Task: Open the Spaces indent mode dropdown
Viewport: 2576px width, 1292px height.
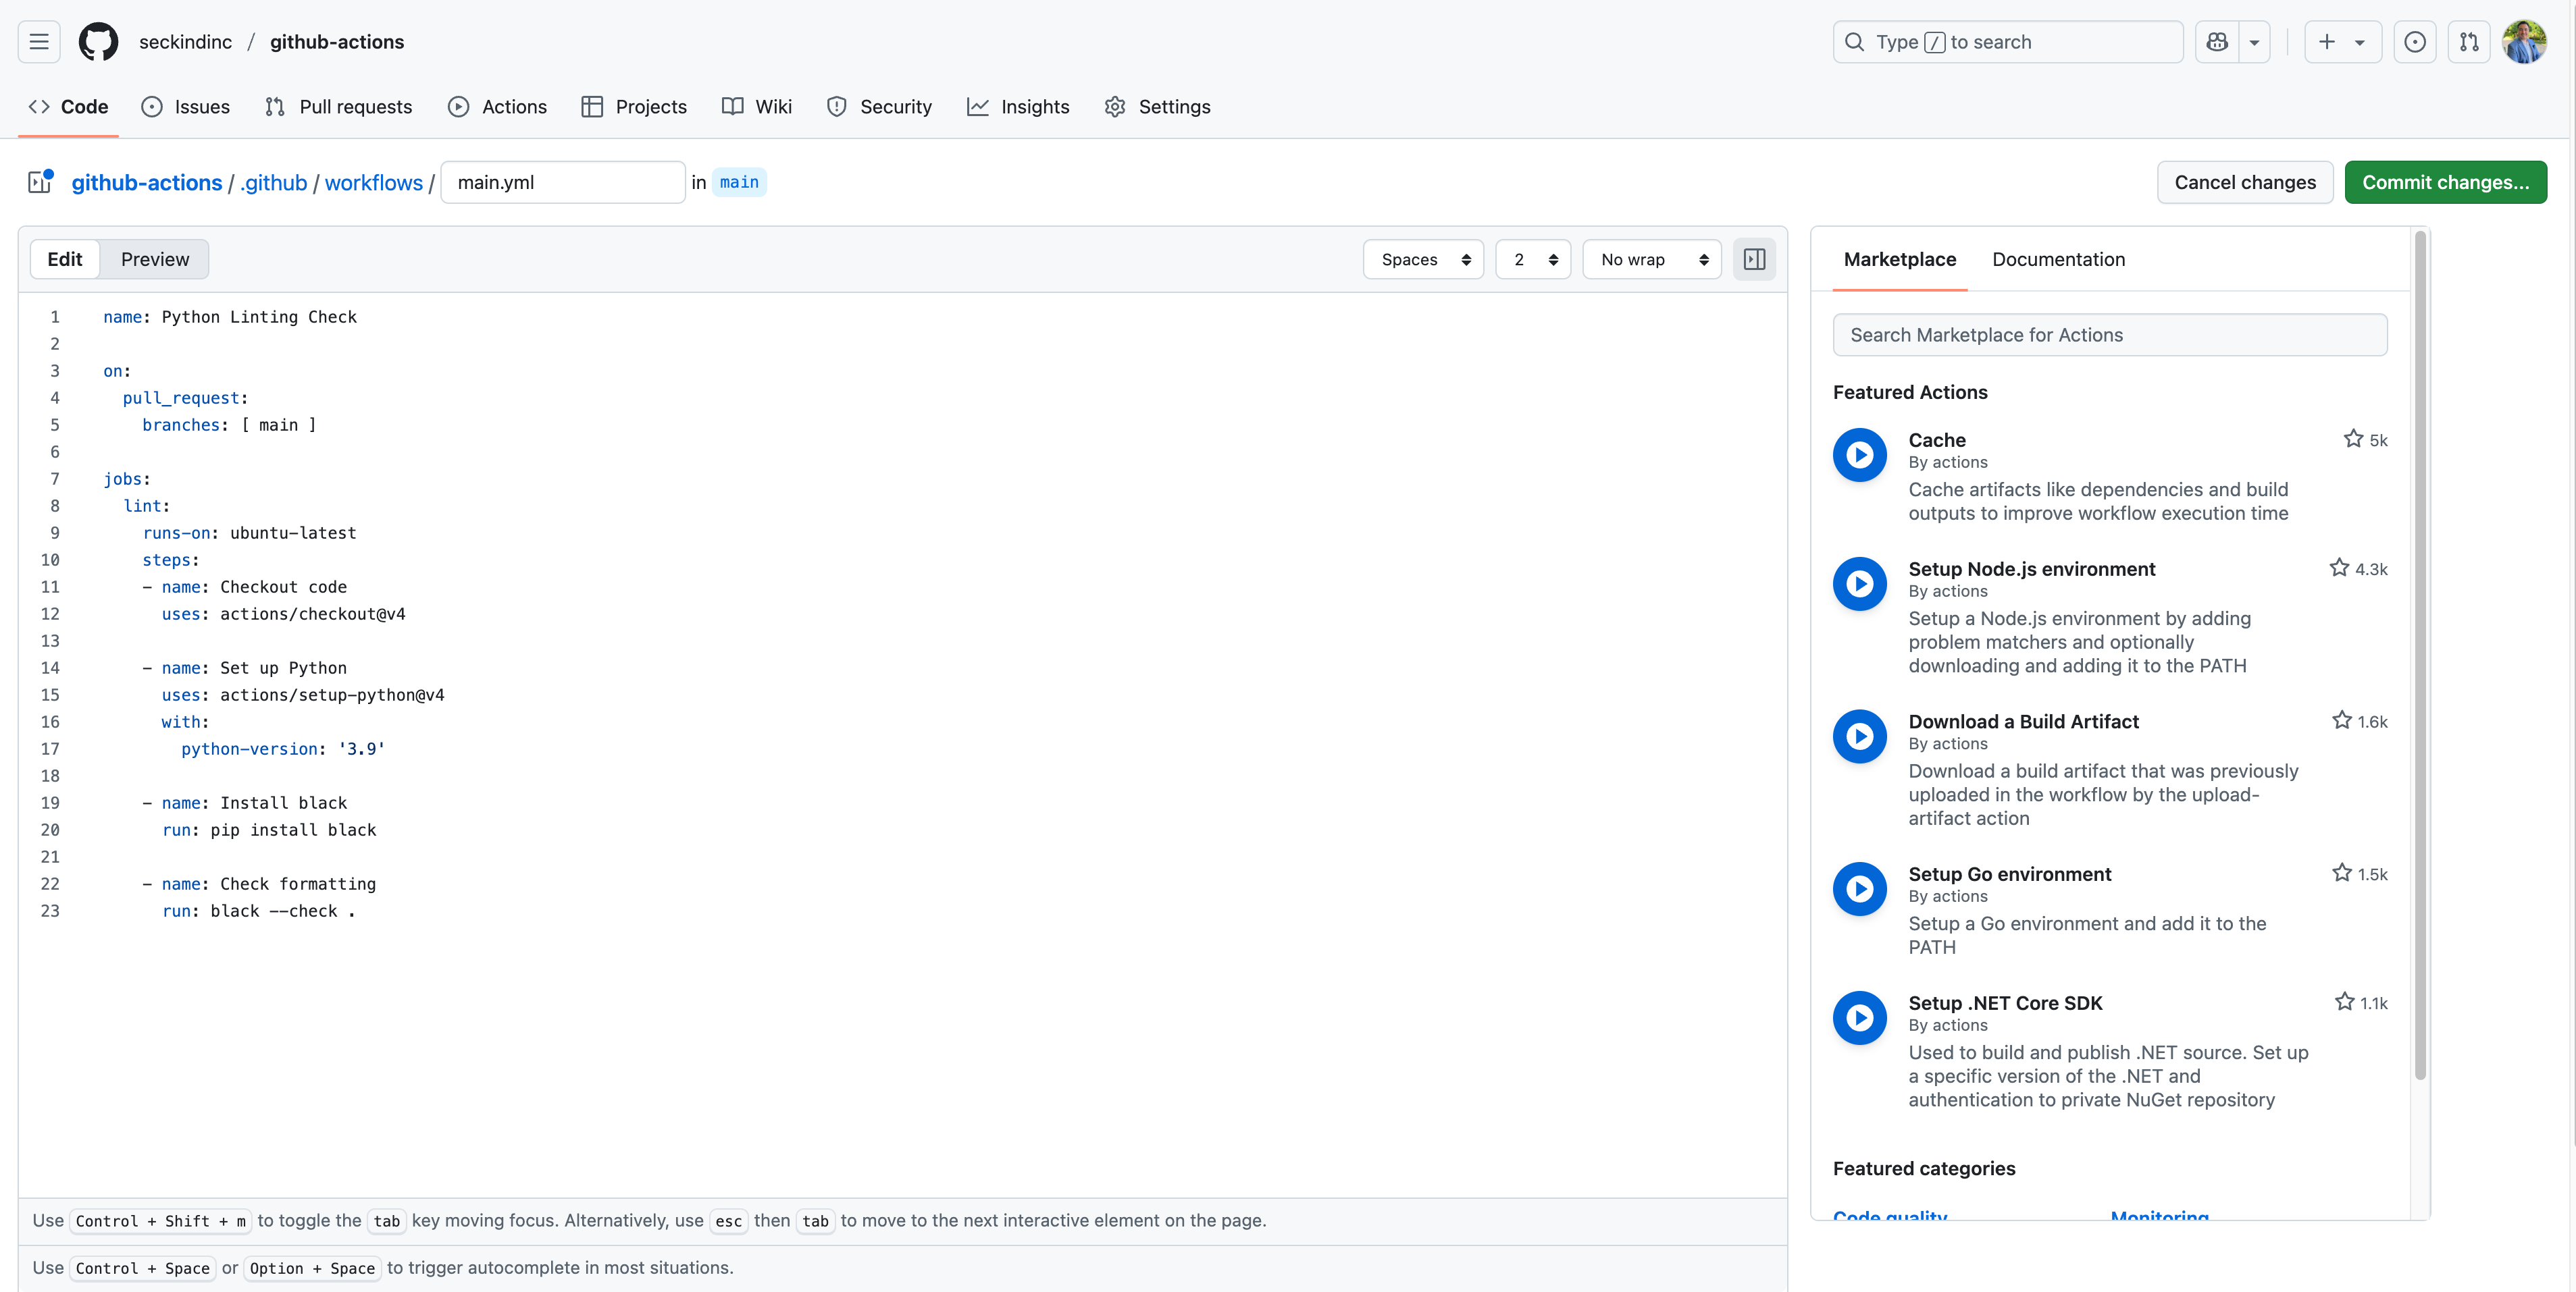Action: click(x=1423, y=260)
